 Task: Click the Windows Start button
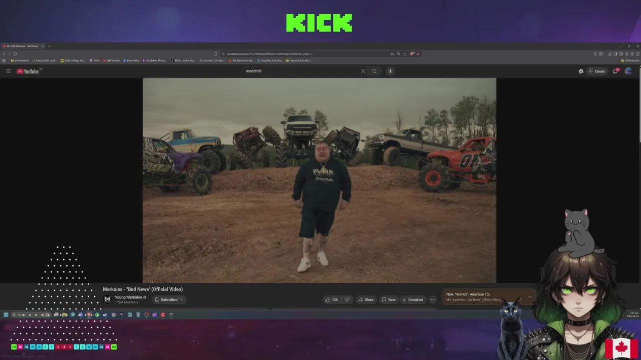6,314
